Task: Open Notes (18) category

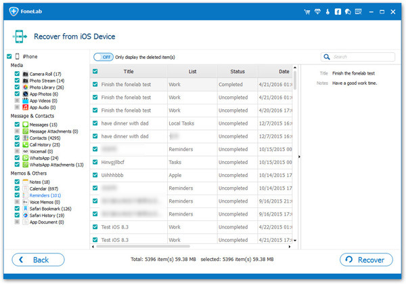Action: pos(40,182)
